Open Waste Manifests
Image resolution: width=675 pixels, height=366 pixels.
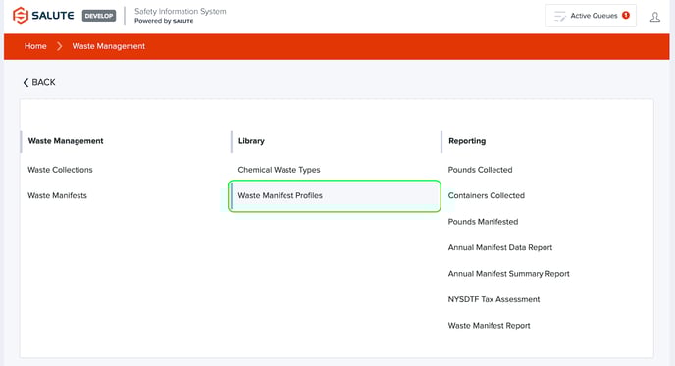57,195
